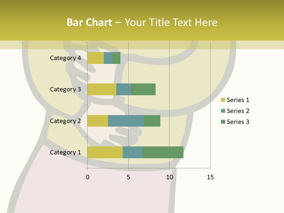The image size is (284, 213).
Task: Select the slide title text
Action: click(142, 22)
